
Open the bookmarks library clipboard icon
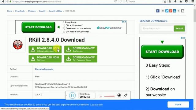tap(170, 2)
